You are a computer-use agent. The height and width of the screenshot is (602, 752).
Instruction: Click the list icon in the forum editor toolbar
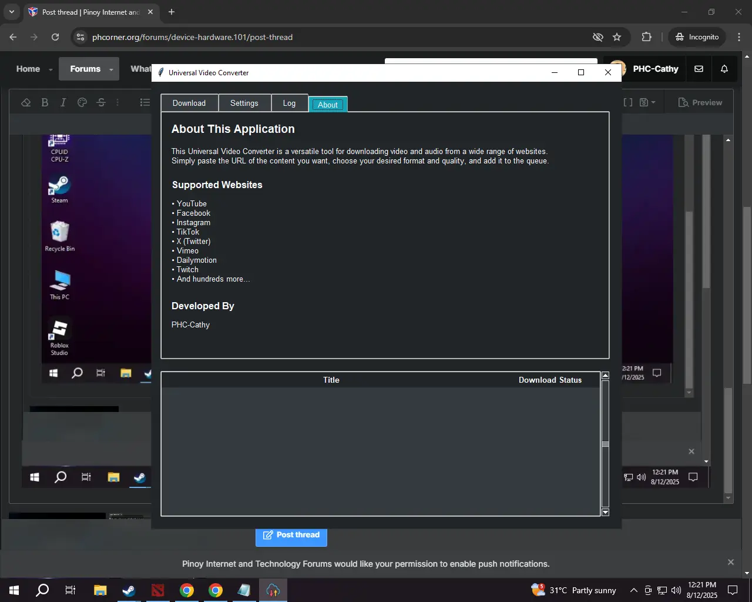point(145,102)
